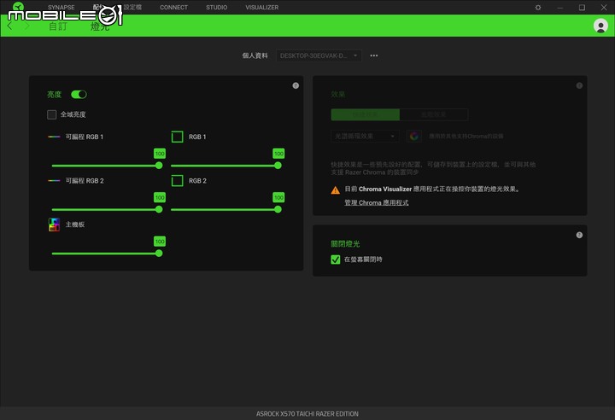The width and height of the screenshot is (615, 420).
Task: Open the 燈光 lighting sub-tab
Action: click(x=100, y=26)
